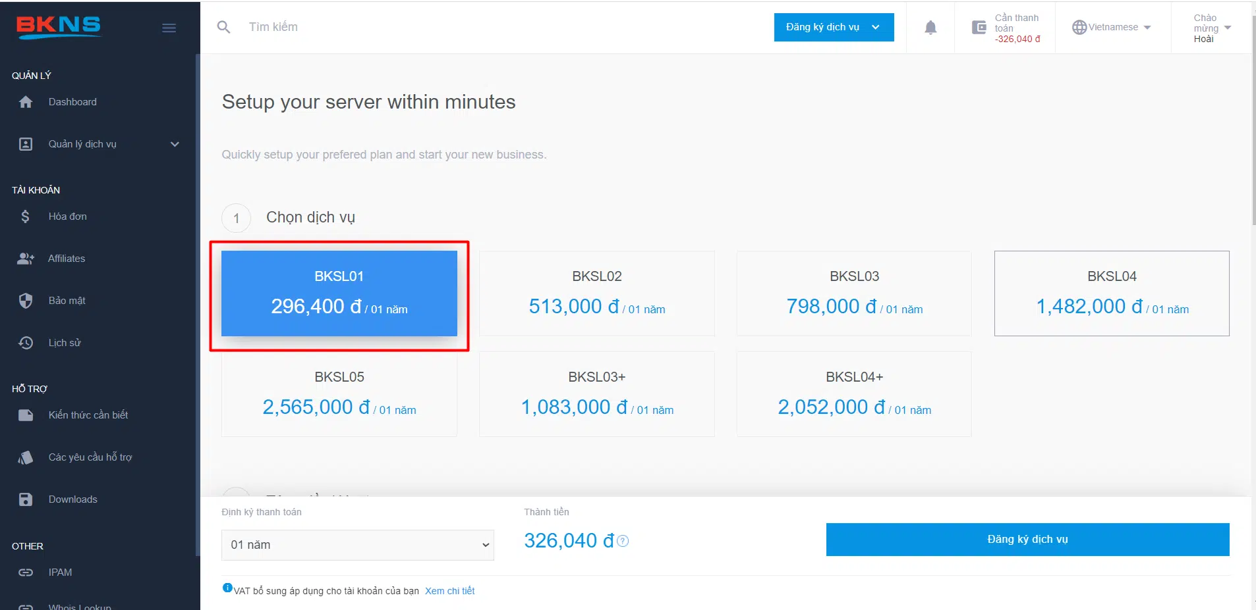Open Xem chi tiết VAT link
1256x610 pixels.
(x=450, y=591)
